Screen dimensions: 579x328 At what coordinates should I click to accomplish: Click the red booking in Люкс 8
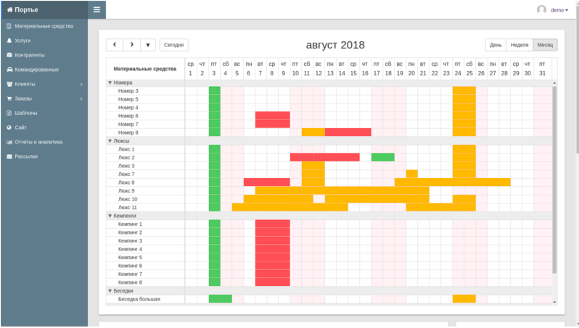click(266, 182)
